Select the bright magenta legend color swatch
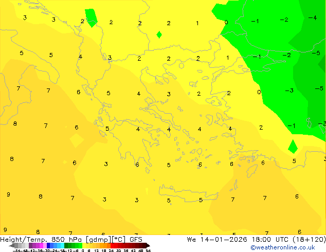 tap(41, 245)
